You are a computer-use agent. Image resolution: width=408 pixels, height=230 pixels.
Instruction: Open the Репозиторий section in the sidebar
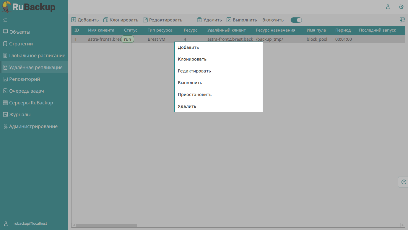[x=24, y=79]
